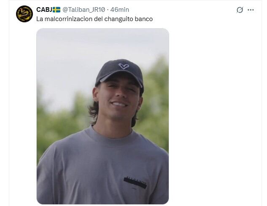Click the black label on the gray shirt

pyautogui.click(x=135, y=183)
